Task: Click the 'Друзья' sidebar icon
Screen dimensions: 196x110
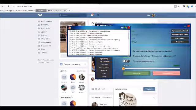Action: point(39,32)
